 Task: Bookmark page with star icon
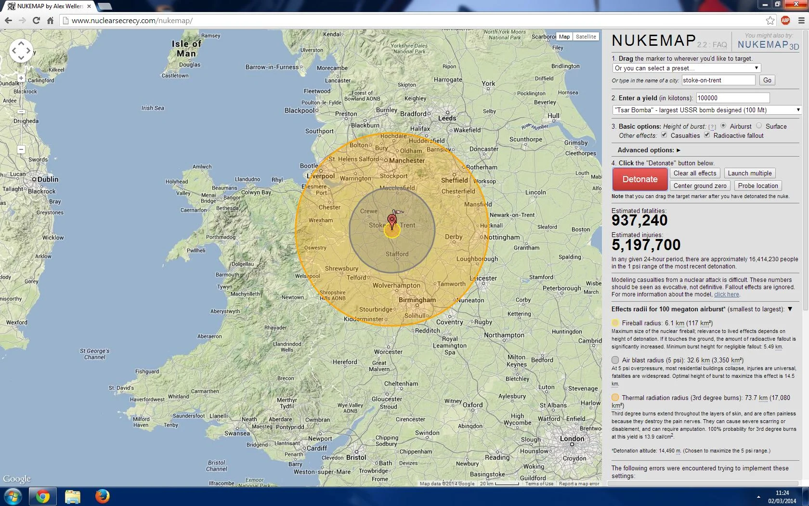770,20
